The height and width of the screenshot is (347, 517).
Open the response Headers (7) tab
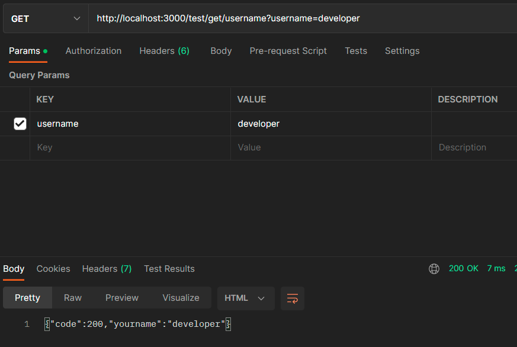click(107, 269)
